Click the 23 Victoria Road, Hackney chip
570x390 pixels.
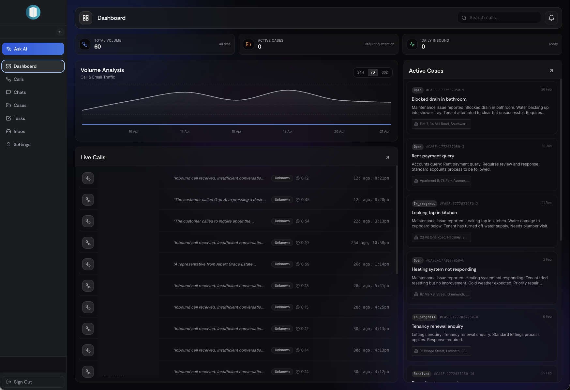441,237
